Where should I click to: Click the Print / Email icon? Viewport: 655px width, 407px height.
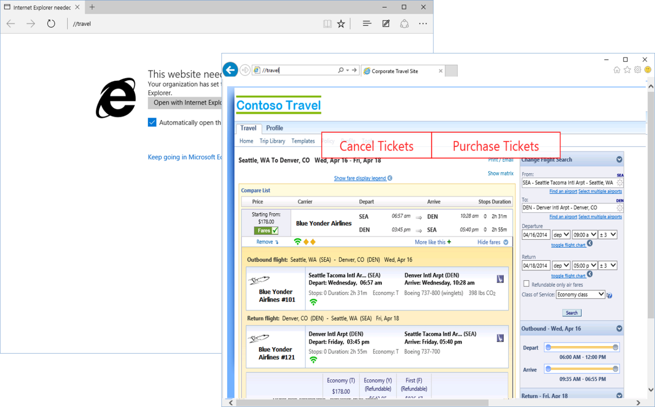500,159
